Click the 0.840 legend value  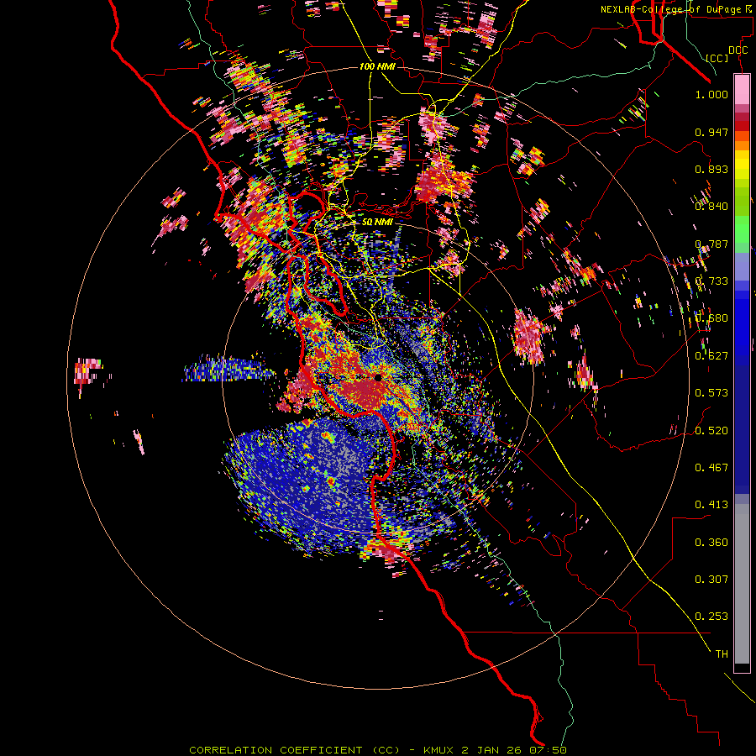pyautogui.click(x=711, y=207)
